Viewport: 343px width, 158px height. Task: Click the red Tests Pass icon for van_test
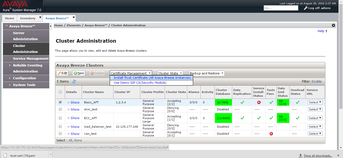(271, 134)
